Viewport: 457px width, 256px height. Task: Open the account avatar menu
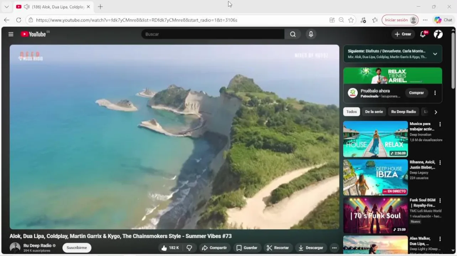pyautogui.click(x=438, y=34)
